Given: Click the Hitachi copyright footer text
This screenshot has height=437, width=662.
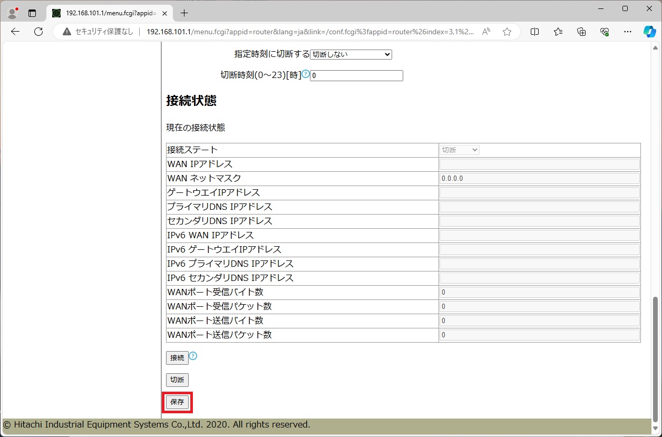Looking at the screenshot, I should point(157,424).
